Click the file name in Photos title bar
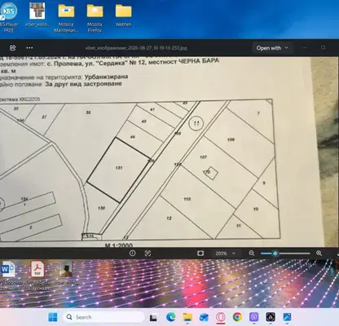Viewport: 339px width, 326px height. [x=136, y=48]
